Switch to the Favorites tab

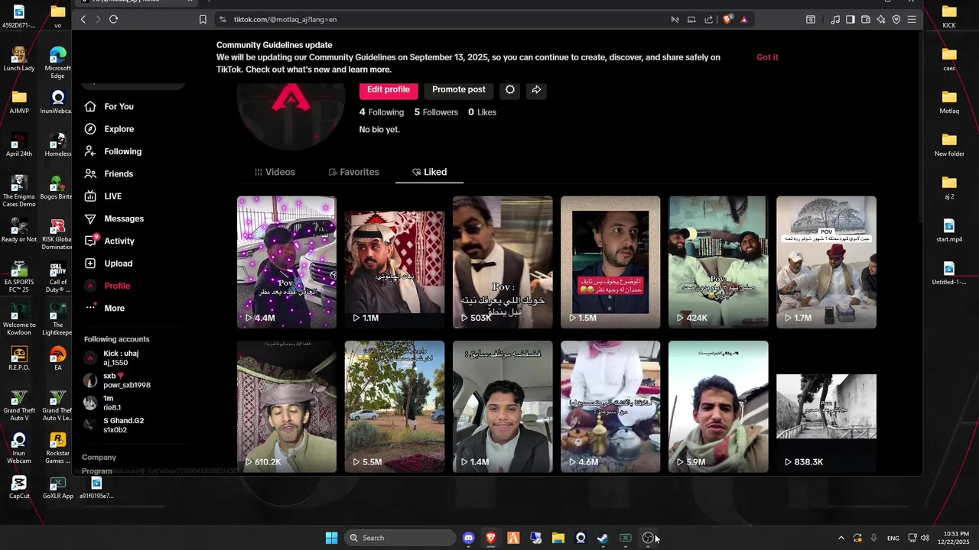point(353,172)
